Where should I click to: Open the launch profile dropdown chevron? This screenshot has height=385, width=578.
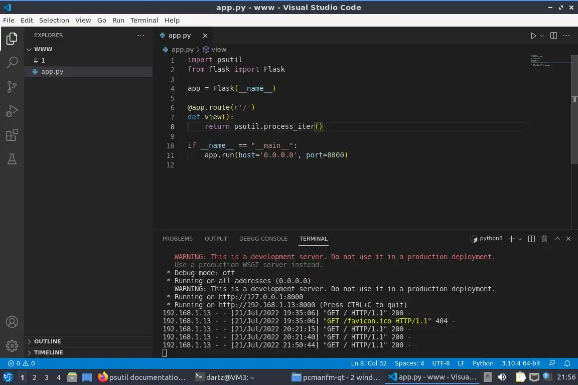click(x=520, y=239)
